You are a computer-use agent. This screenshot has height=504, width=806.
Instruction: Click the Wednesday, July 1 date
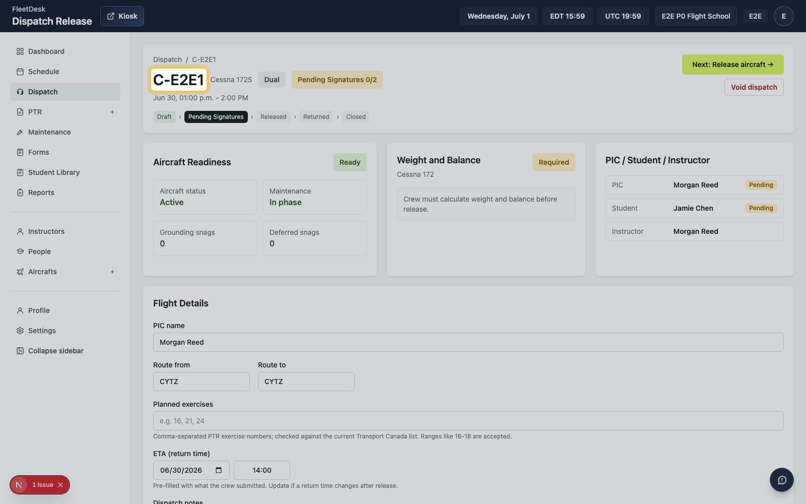498,16
